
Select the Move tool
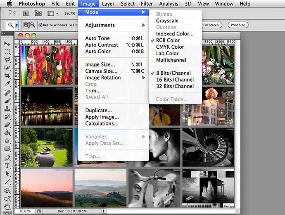[7, 44]
